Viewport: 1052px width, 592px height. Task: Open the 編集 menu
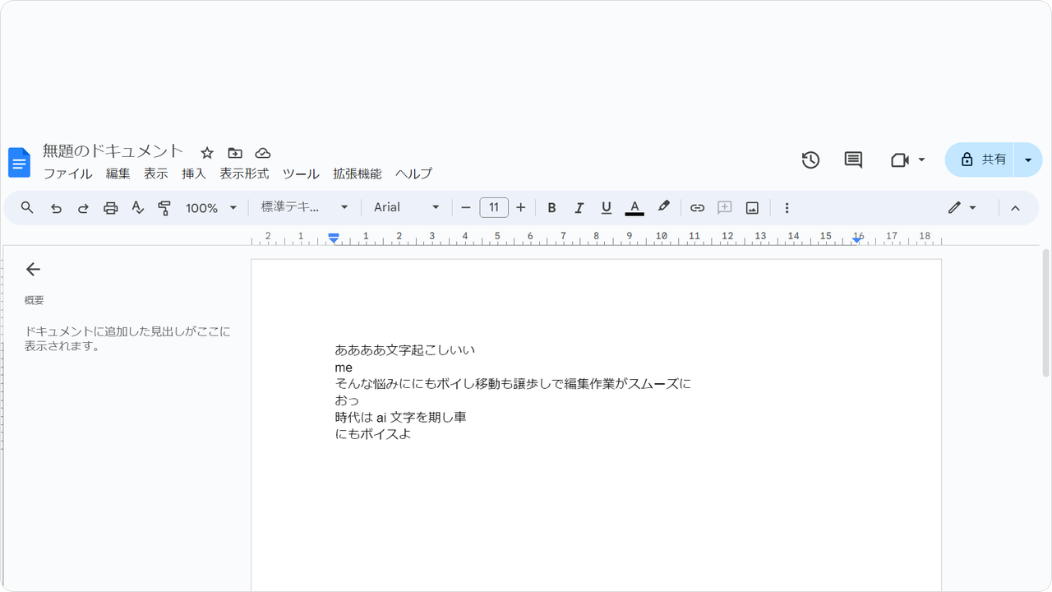118,173
